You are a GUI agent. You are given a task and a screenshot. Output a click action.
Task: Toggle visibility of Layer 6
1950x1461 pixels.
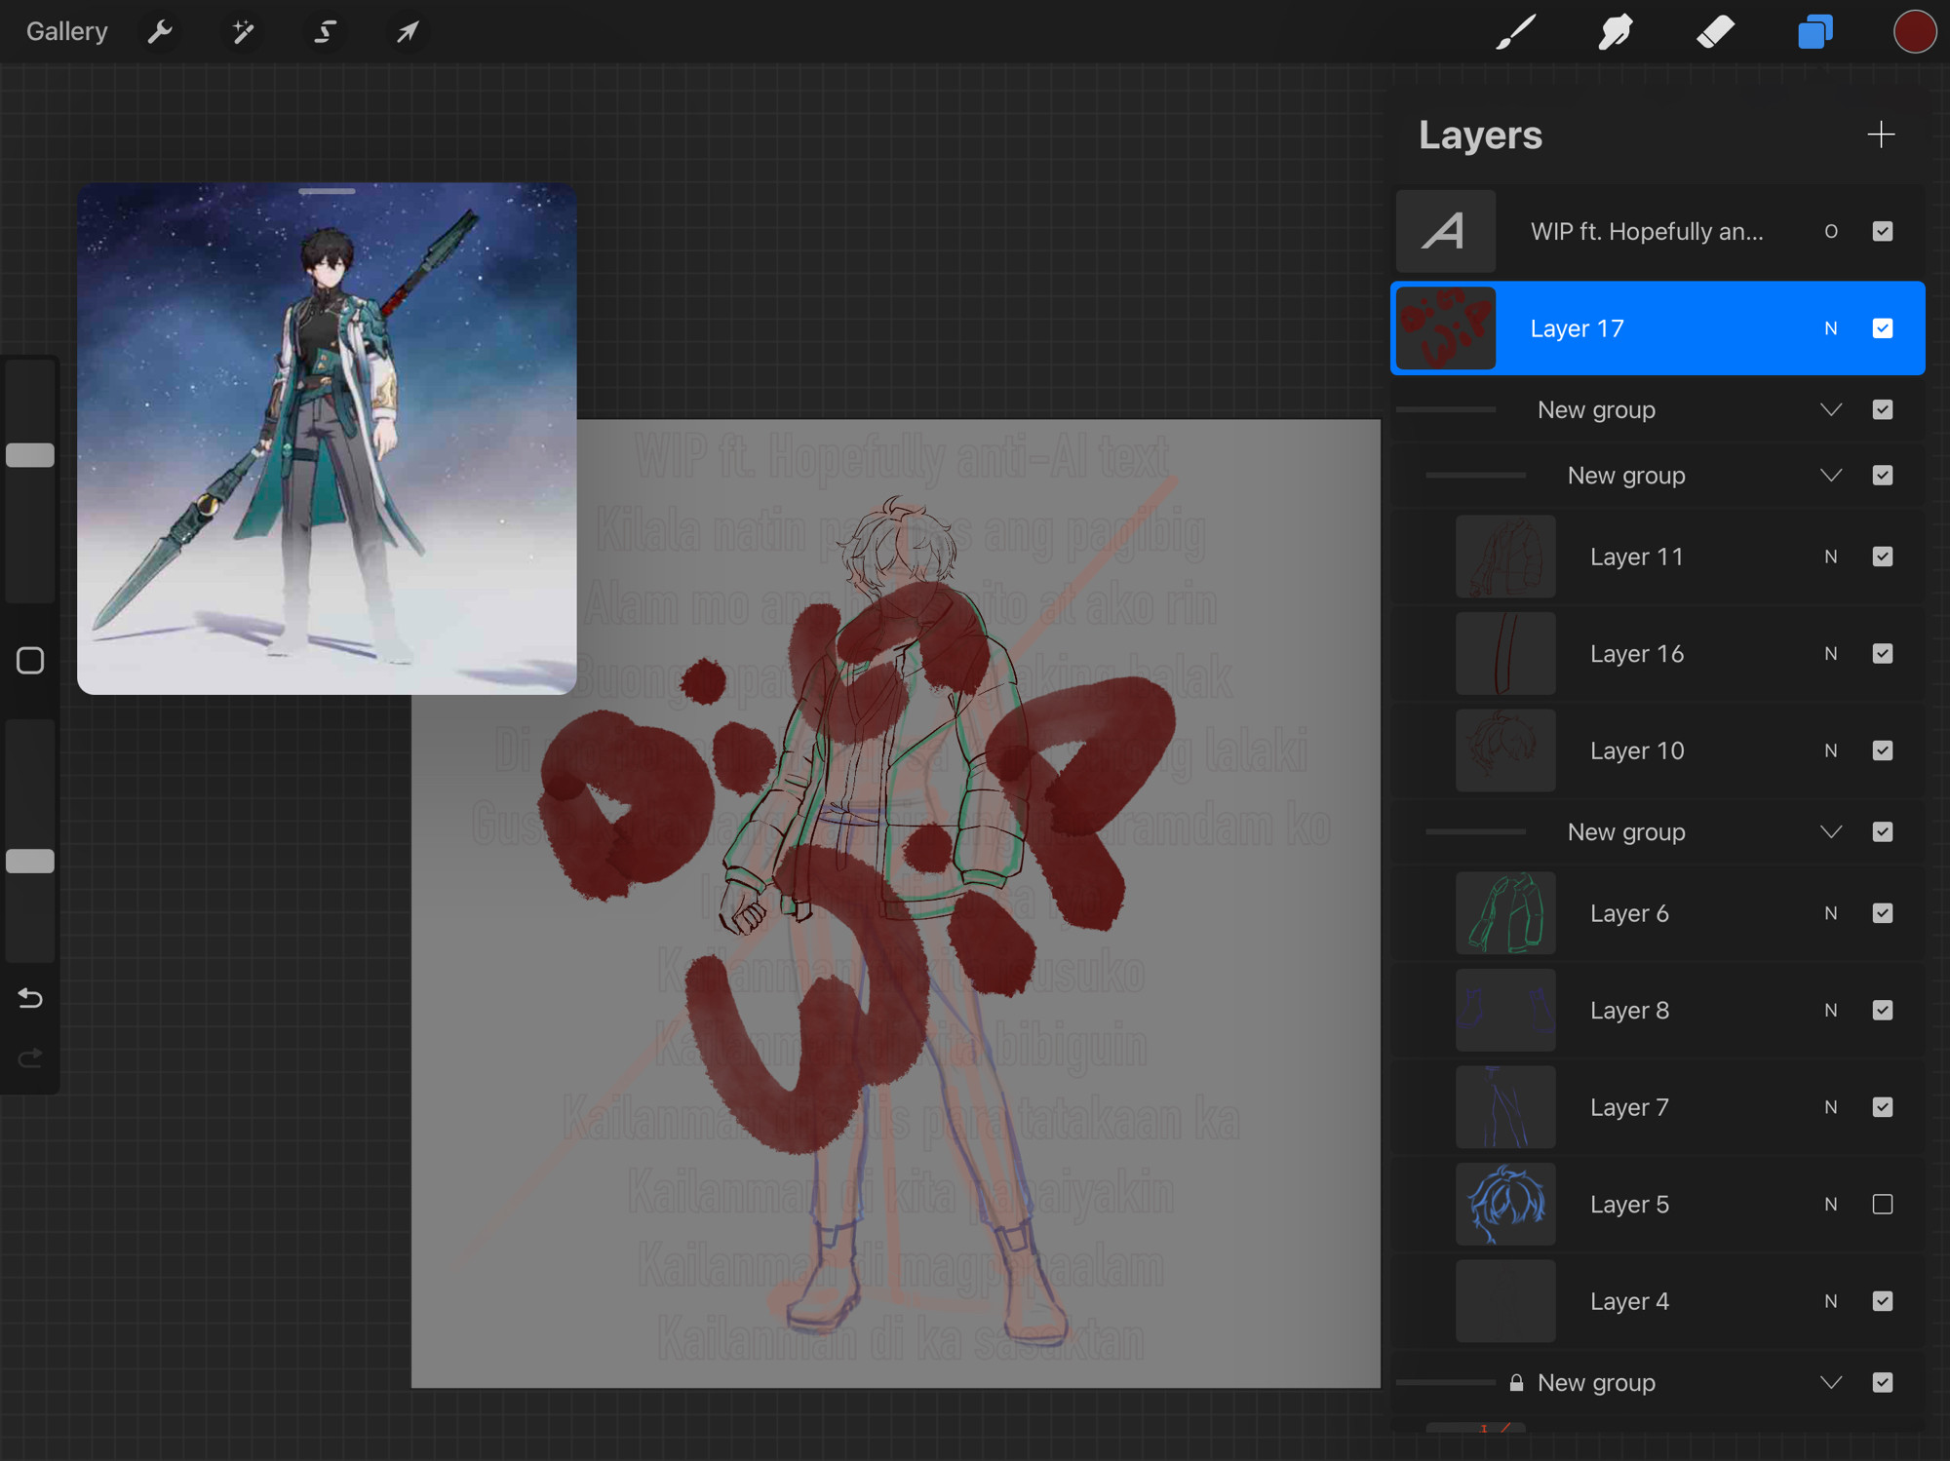point(1883,913)
